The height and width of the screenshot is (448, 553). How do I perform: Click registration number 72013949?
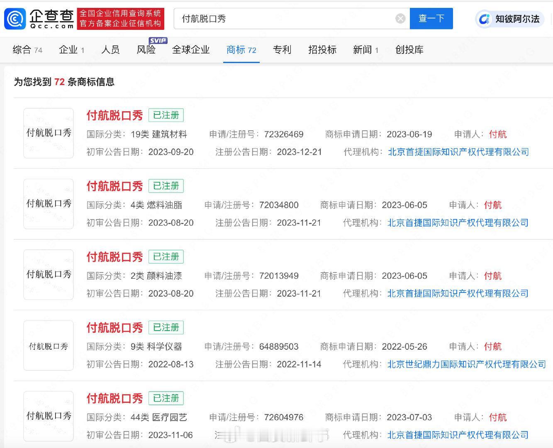279,276
